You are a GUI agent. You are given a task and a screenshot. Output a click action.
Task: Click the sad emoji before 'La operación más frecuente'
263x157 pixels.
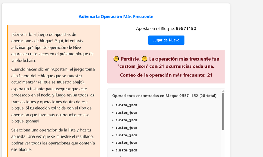pyautogui.click(x=145, y=59)
